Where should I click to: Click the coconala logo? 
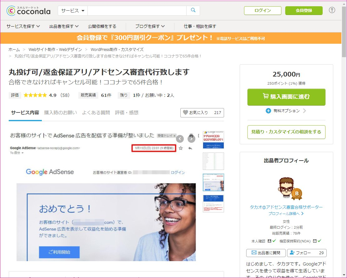(x=28, y=10)
